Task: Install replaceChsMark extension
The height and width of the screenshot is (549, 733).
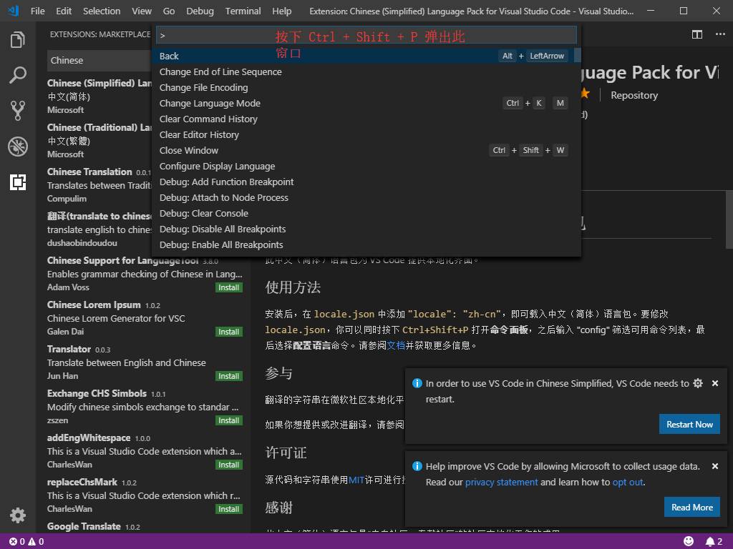Action: pos(228,509)
